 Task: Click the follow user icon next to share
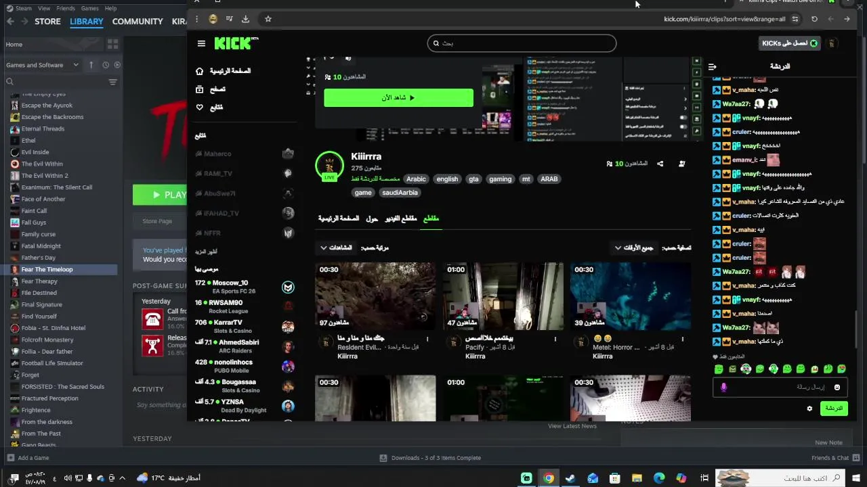(x=682, y=164)
